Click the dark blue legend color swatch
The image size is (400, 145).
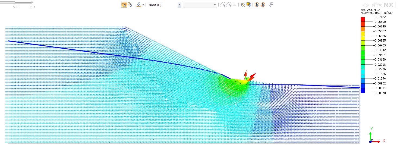click(363, 90)
